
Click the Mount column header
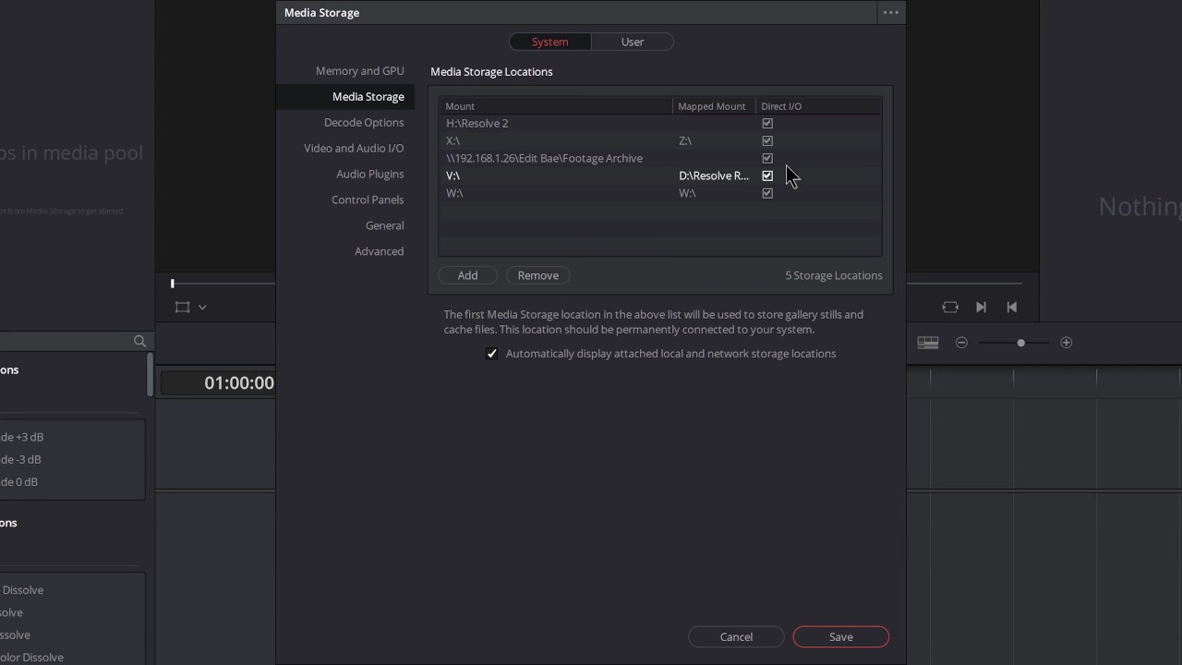pyautogui.click(x=556, y=106)
